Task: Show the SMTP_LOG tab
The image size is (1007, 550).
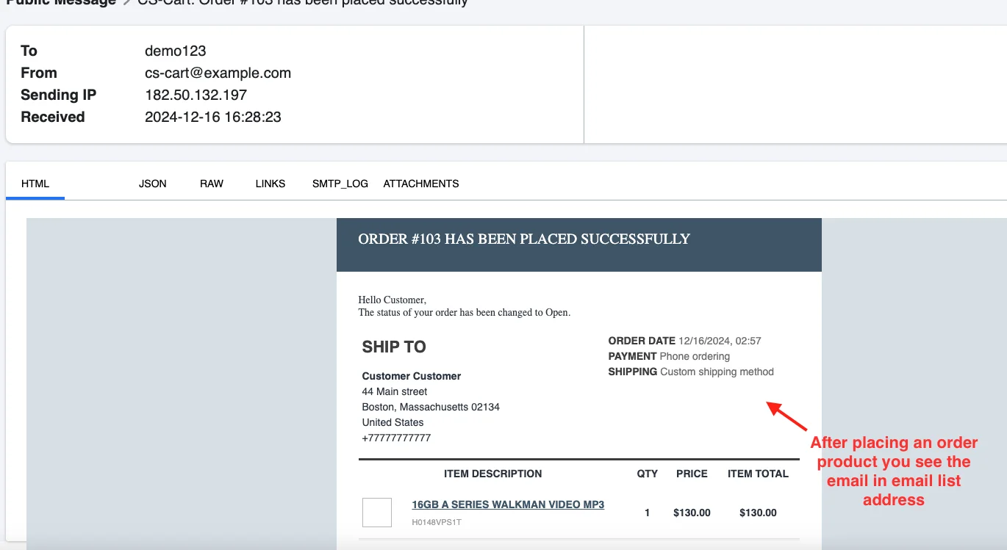Action: (x=340, y=184)
